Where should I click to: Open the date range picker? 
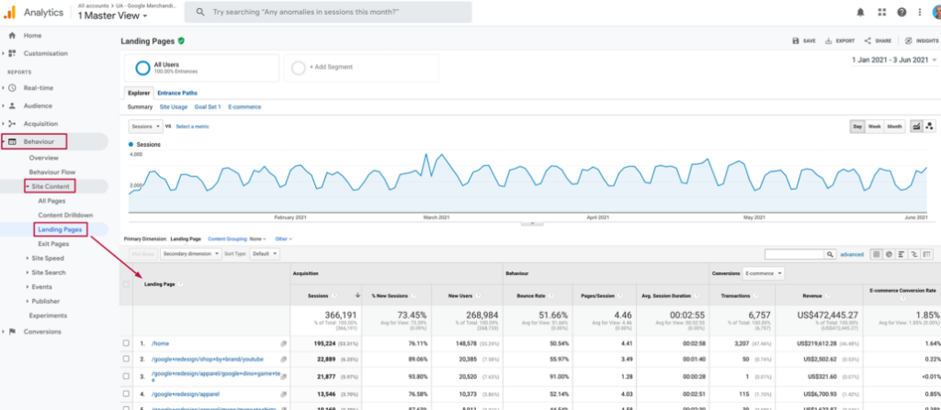(891, 61)
